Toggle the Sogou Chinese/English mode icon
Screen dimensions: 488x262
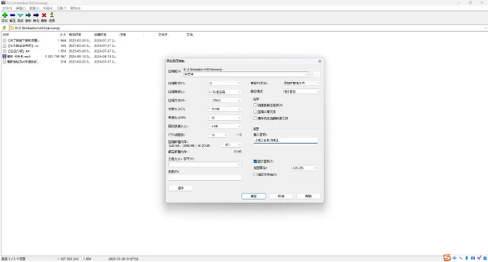(454, 258)
